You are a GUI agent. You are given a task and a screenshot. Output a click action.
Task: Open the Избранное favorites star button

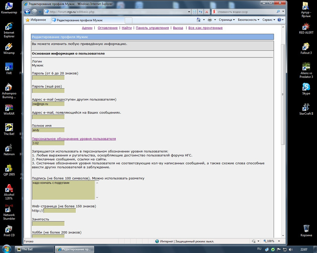click(36, 20)
